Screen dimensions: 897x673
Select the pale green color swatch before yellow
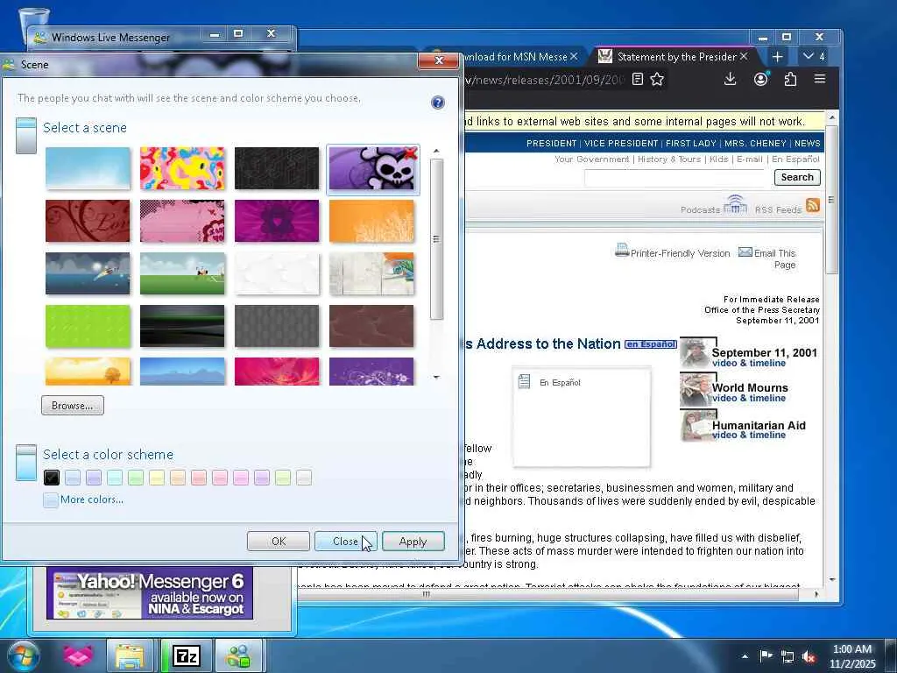(136, 478)
